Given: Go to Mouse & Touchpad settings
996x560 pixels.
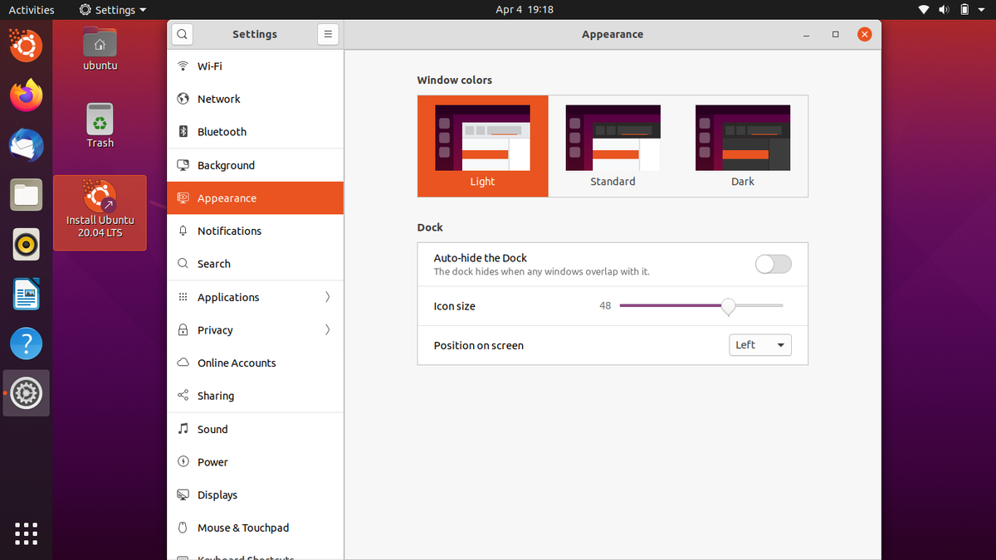Looking at the screenshot, I should [x=255, y=528].
